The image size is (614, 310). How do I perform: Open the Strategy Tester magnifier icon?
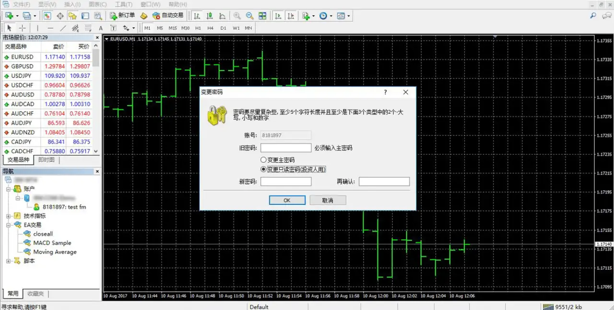coord(98,16)
